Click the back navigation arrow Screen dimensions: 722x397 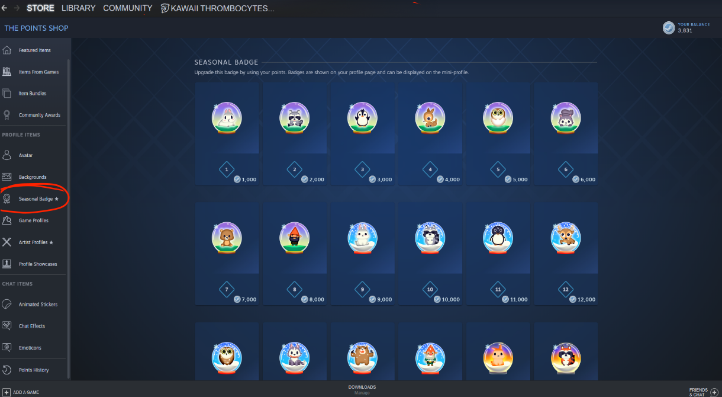point(5,8)
